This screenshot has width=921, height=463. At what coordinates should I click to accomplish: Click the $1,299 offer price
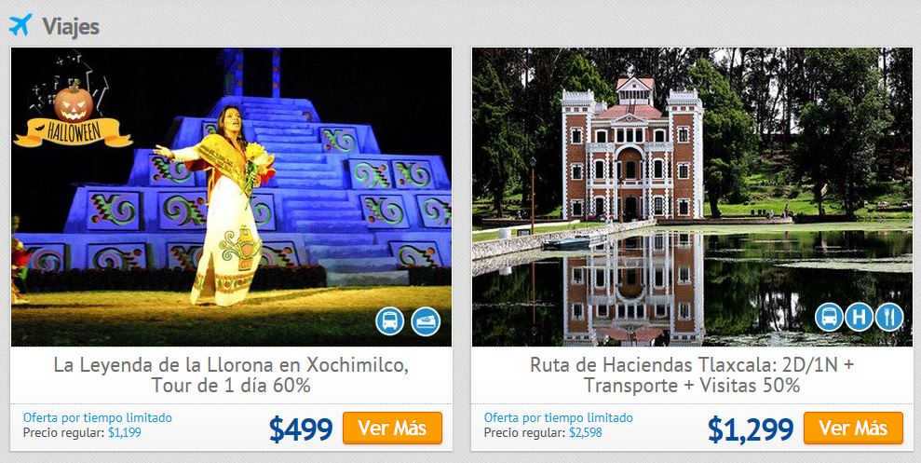pos(750,429)
